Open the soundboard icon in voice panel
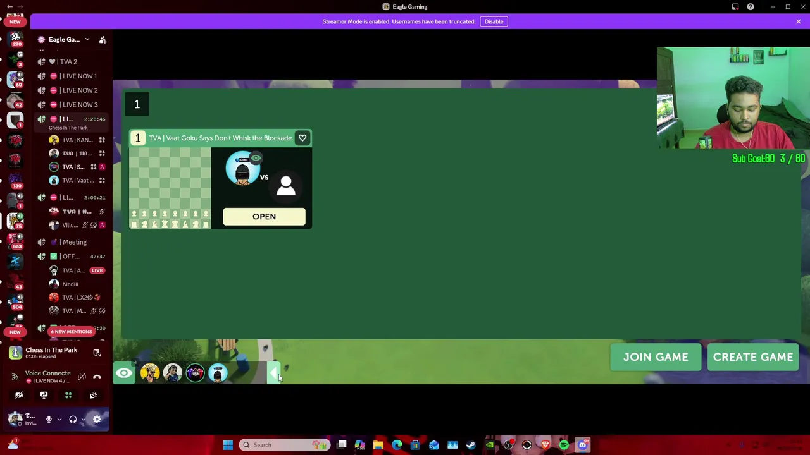The image size is (810, 455). pyautogui.click(x=93, y=396)
